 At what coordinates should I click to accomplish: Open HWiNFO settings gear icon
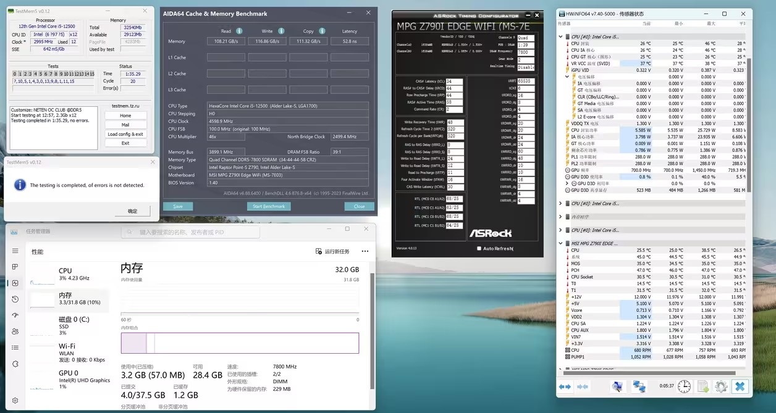click(720, 386)
